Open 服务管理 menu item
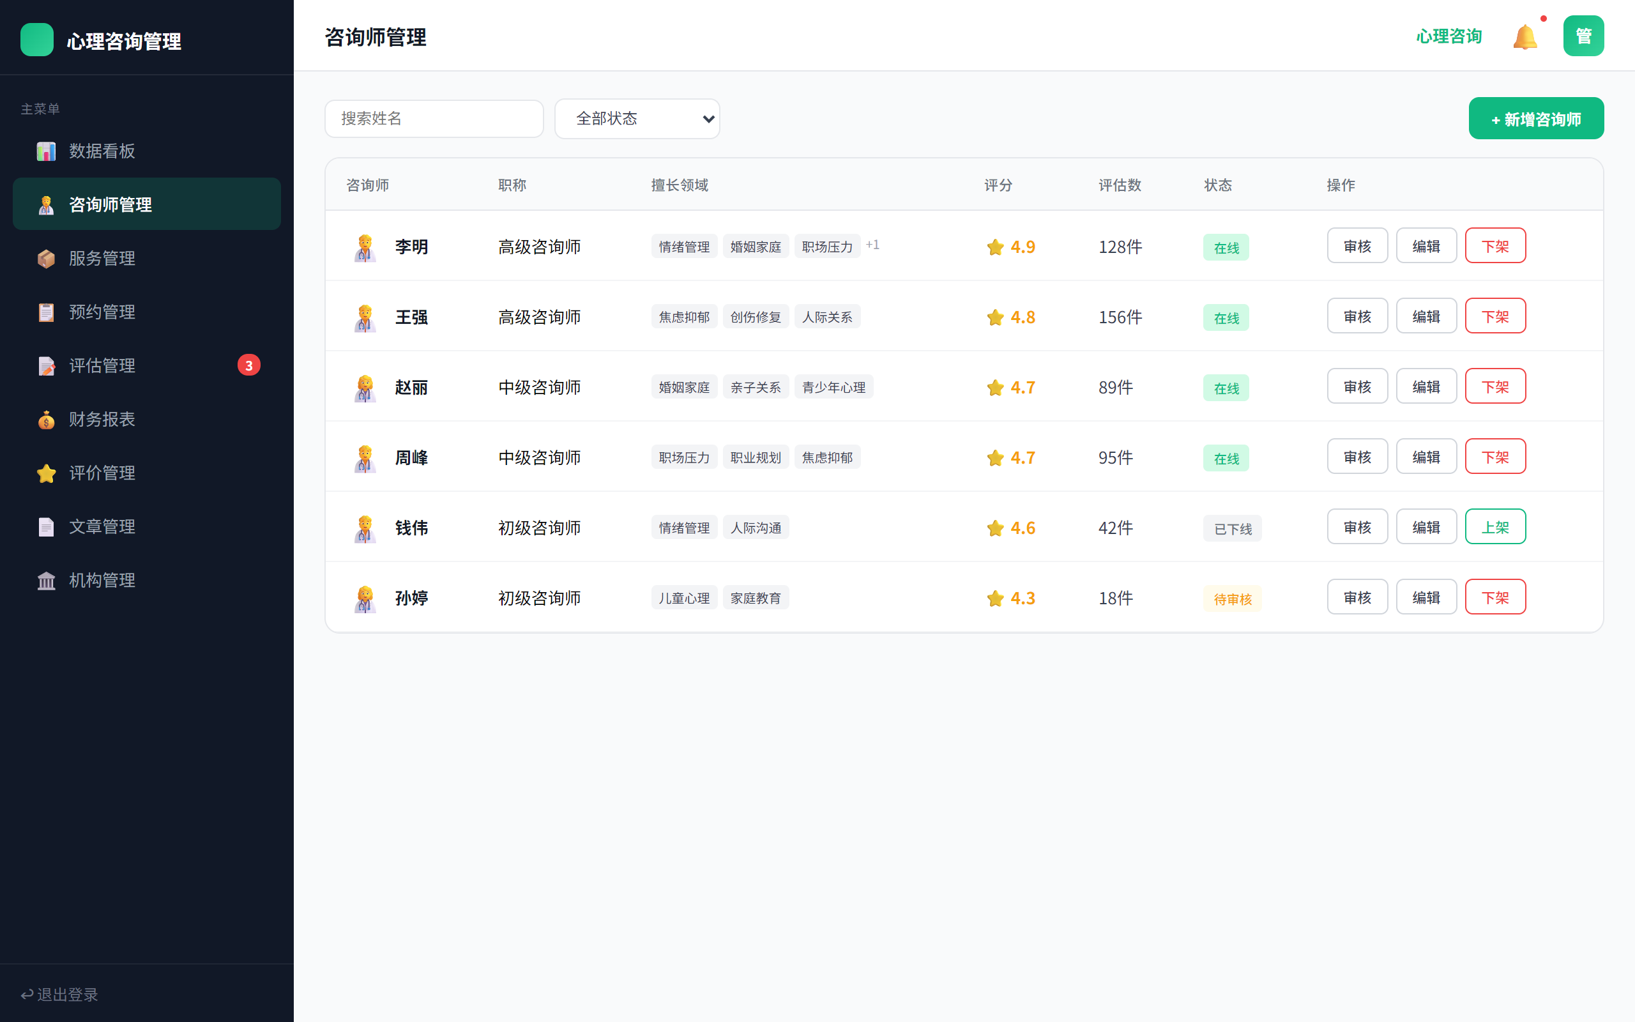Image resolution: width=1635 pixels, height=1022 pixels. pyautogui.click(x=147, y=258)
